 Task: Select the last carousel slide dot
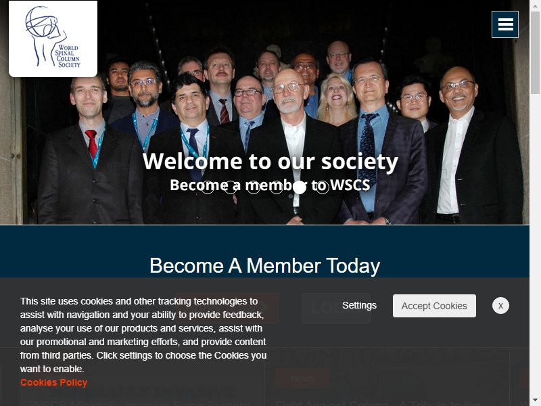click(323, 187)
